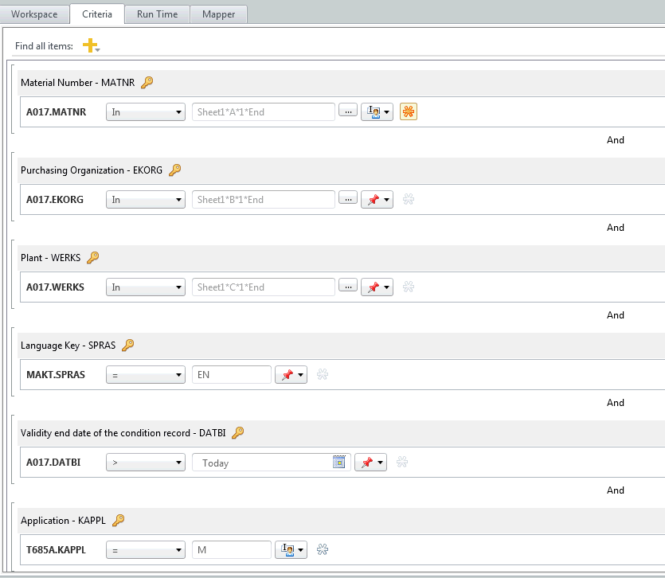Click the Application - KAPPL heading
Viewport: 665px width, 578px height.
tap(63, 521)
